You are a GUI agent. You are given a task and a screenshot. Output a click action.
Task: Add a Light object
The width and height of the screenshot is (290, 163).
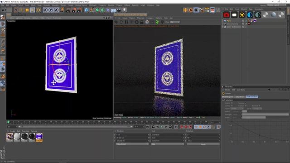(125, 10)
